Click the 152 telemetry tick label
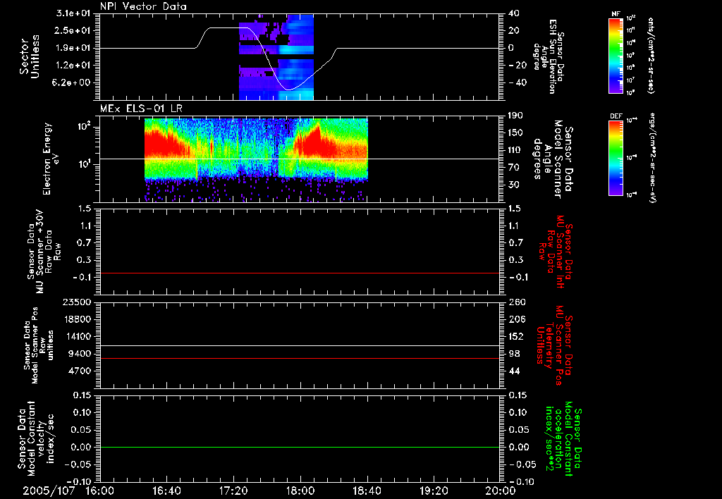The width and height of the screenshot is (722, 499). click(516, 336)
